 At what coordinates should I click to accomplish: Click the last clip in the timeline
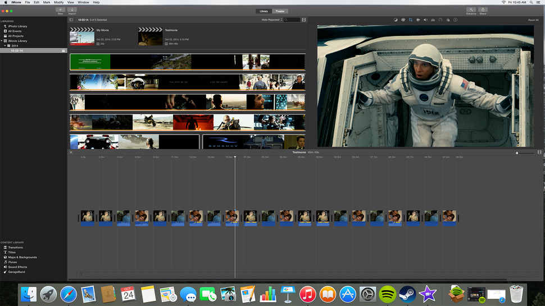[449, 218]
